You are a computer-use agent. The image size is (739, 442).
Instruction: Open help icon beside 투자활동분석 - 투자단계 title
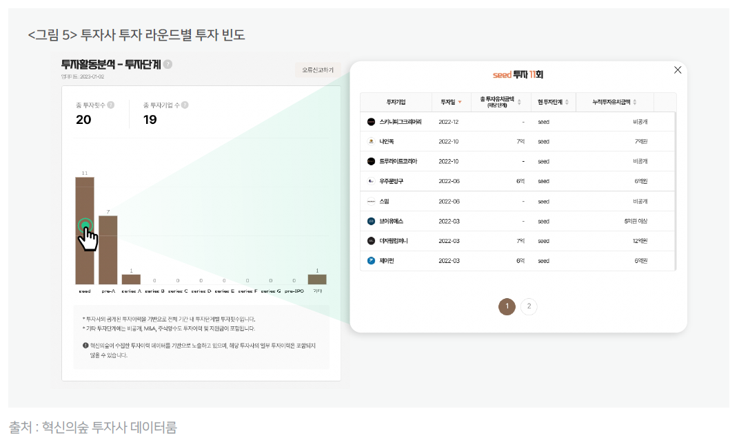click(168, 64)
